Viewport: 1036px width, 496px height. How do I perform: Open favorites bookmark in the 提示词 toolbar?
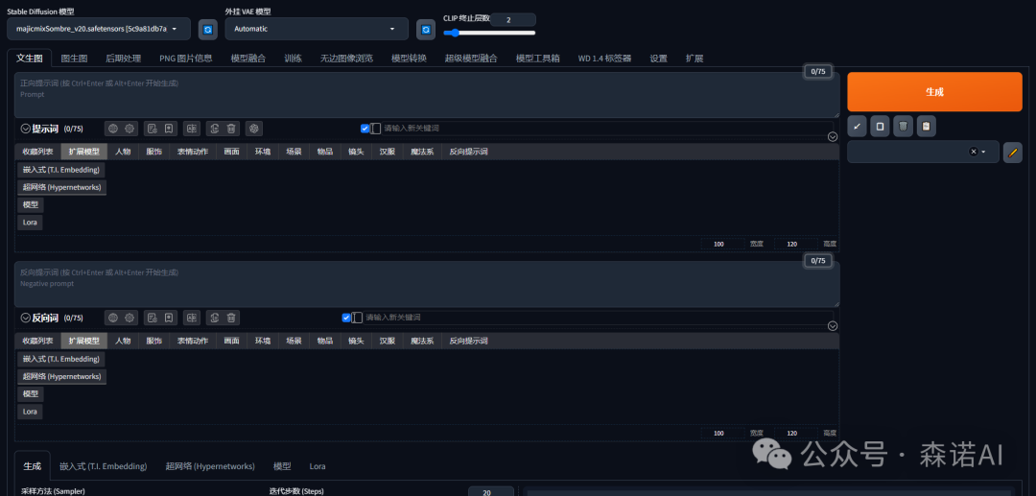pos(169,129)
